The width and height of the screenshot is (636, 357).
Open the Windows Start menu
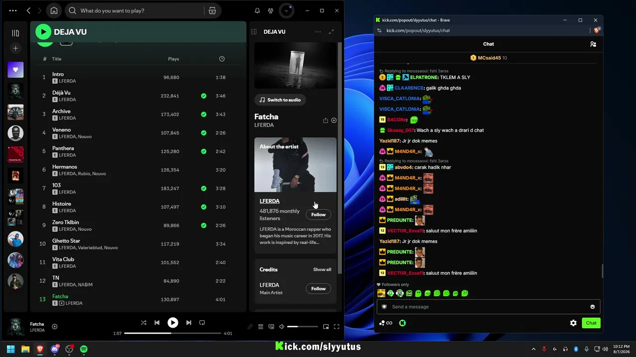tap(10, 349)
